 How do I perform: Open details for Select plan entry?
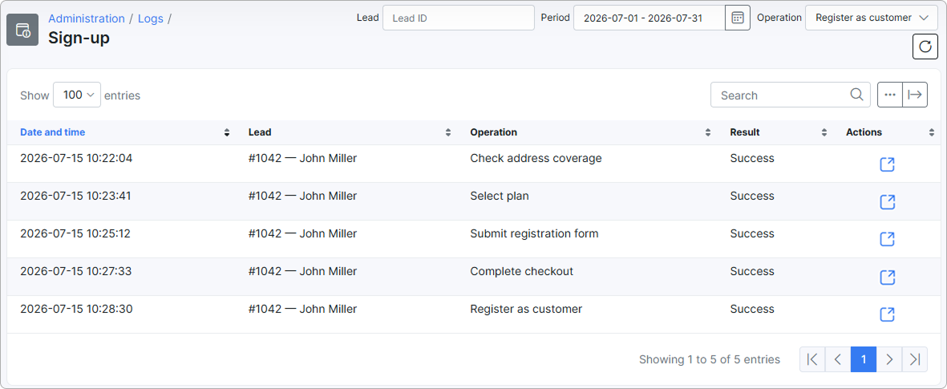tap(887, 202)
